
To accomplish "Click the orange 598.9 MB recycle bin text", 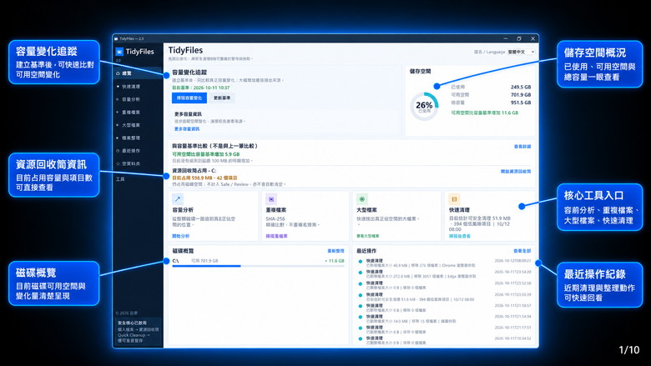I will (205, 178).
